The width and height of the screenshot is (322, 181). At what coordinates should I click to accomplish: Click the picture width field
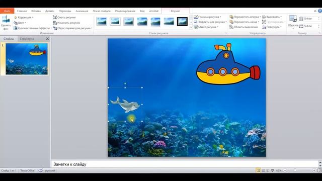[x=310, y=26]
